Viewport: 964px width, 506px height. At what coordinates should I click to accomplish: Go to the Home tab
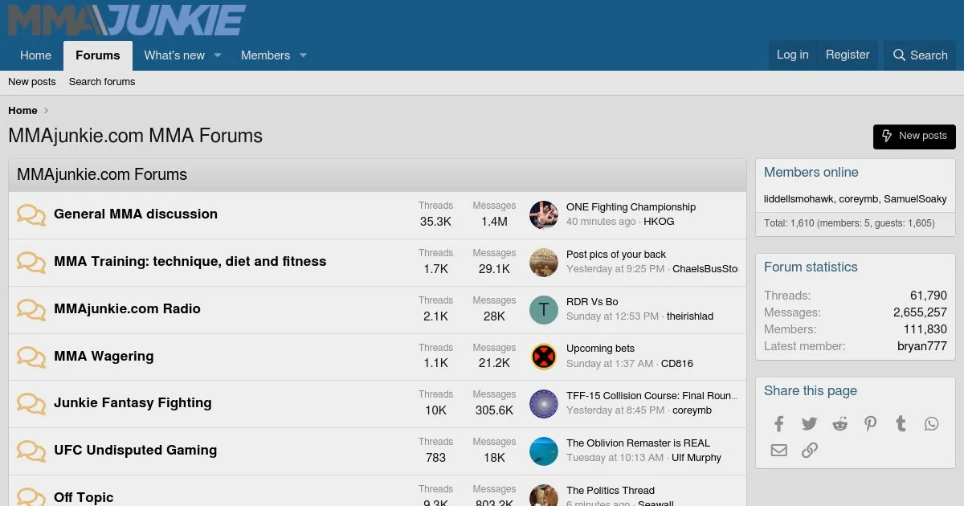coord(35,55)
